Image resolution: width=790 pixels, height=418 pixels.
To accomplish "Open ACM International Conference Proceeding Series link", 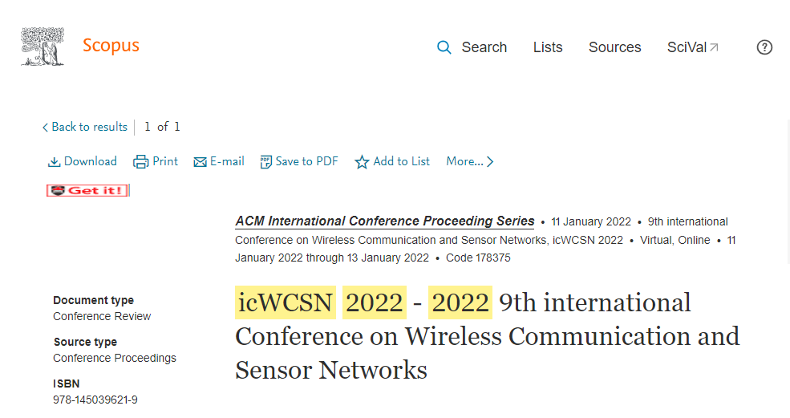I will tap(384, 221).
